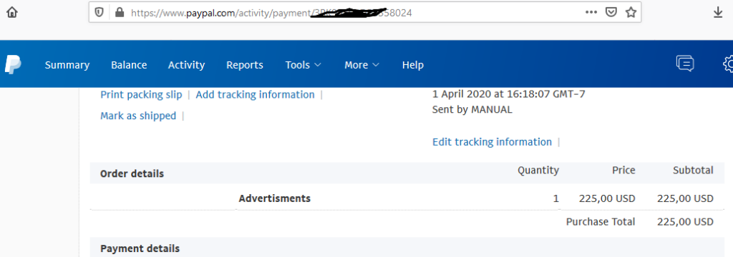The width and height of the screenshot is (733, 257).
Task: Expand the Tools dropdown menu
Action: [x=304, y=65]
